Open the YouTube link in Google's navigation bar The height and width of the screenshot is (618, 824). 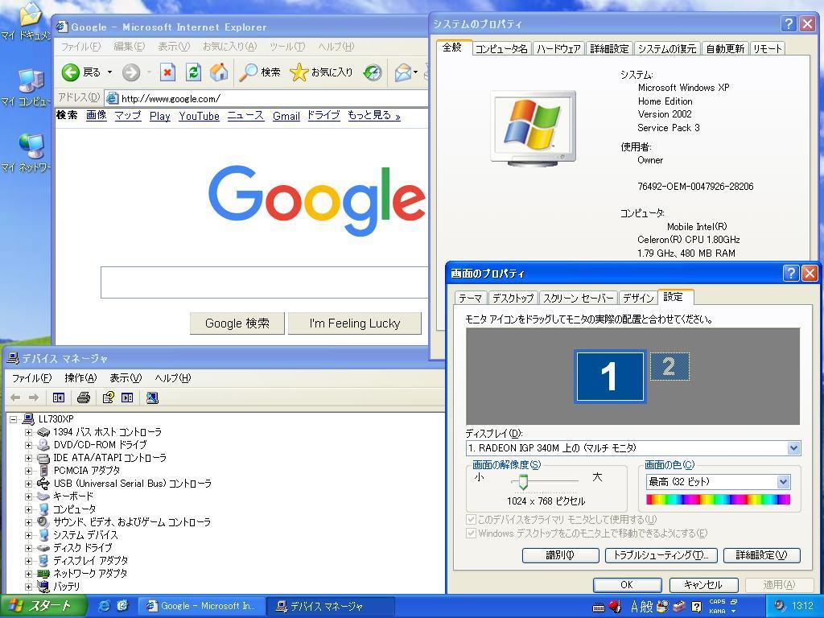(x=200, y=116)
